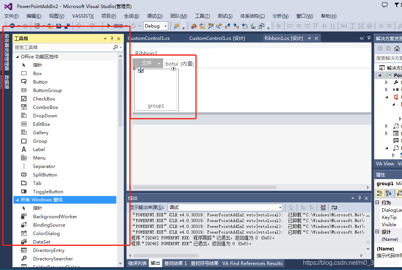Open the 编辑(E) menu

pyautogui.click(x=34, y=16)
